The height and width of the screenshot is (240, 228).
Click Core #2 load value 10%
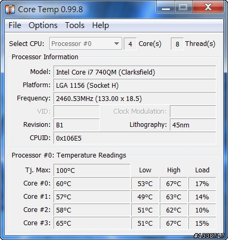(x=202, y=210)
